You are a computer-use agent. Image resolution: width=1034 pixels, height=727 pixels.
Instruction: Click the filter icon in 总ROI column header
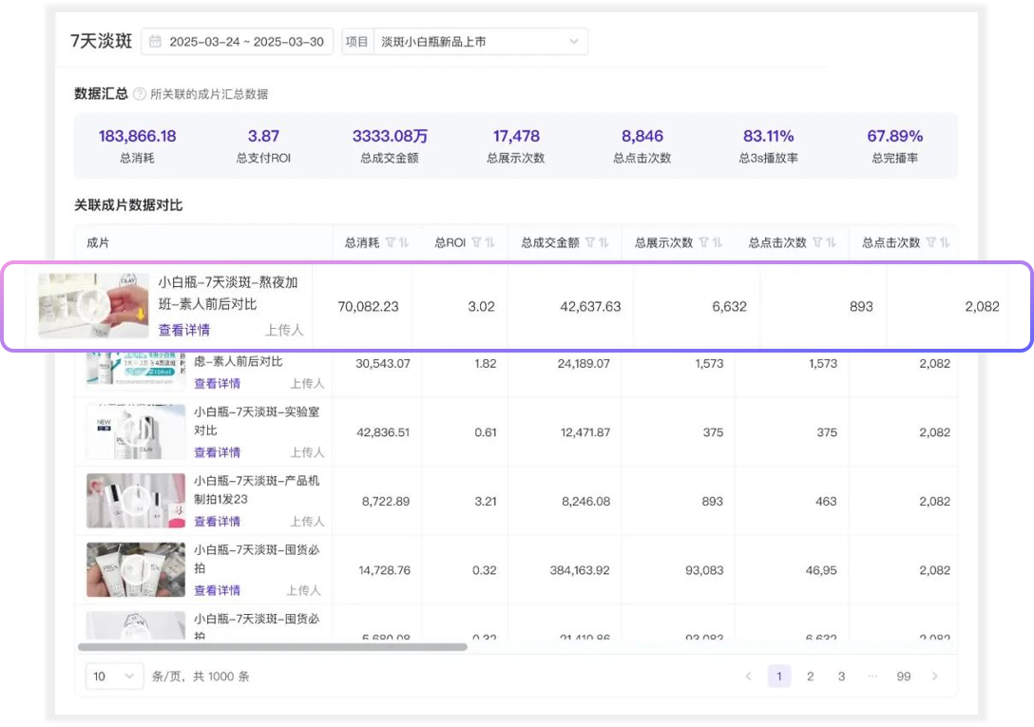pos(476,242)
